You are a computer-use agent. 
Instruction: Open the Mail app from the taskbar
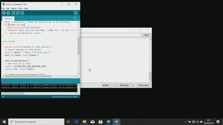click(92, 122)
